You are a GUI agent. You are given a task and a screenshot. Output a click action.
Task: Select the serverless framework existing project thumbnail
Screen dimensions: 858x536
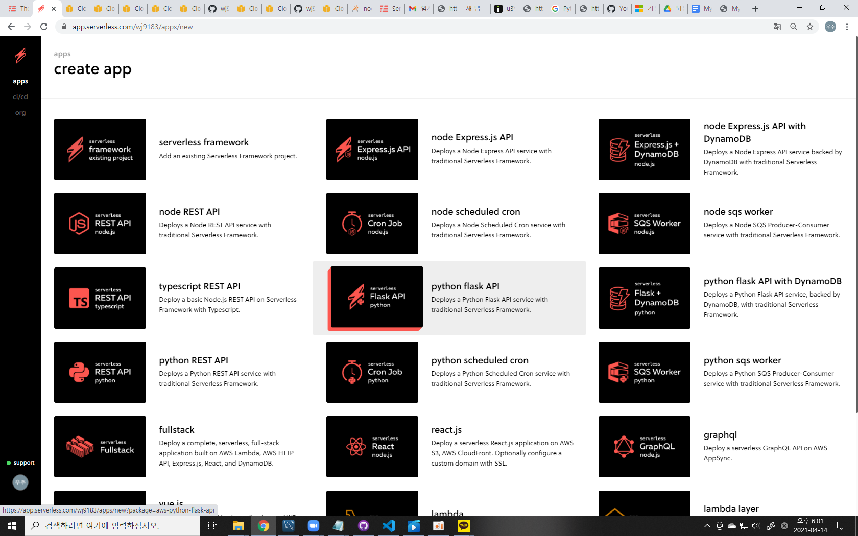100,150
